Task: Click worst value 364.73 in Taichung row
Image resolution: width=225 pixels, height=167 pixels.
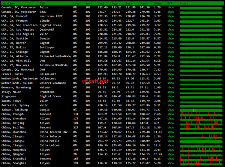Action: coord(145,110)
